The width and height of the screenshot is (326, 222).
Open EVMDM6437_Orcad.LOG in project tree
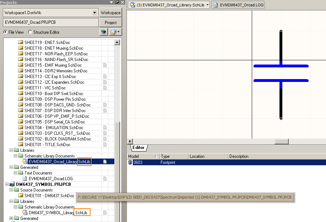coord(50,179)
